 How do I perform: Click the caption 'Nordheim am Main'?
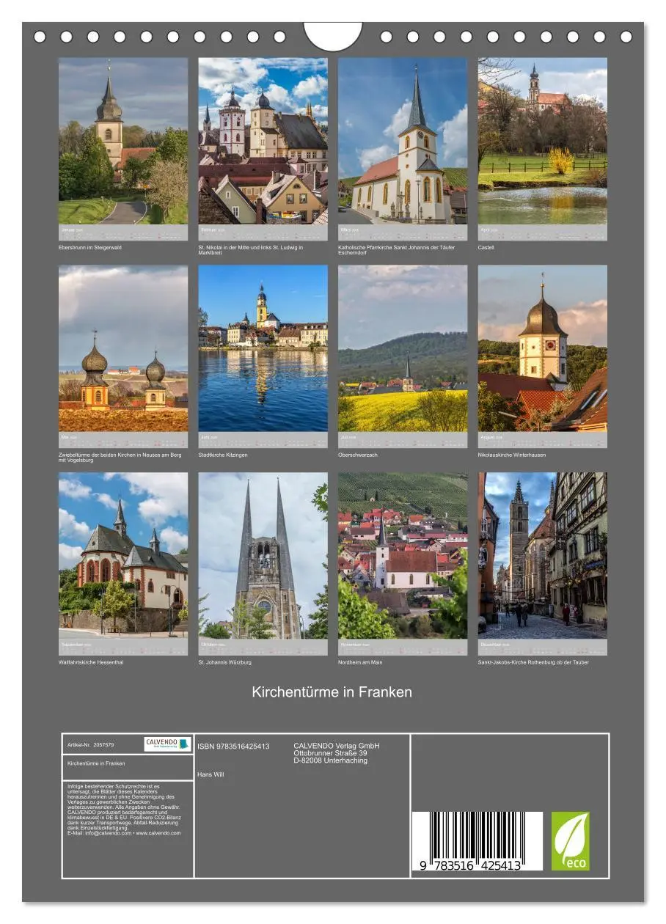tap(360, 662)
